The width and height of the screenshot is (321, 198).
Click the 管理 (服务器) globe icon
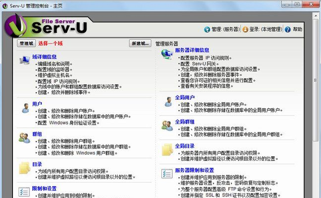click(207, 30)
